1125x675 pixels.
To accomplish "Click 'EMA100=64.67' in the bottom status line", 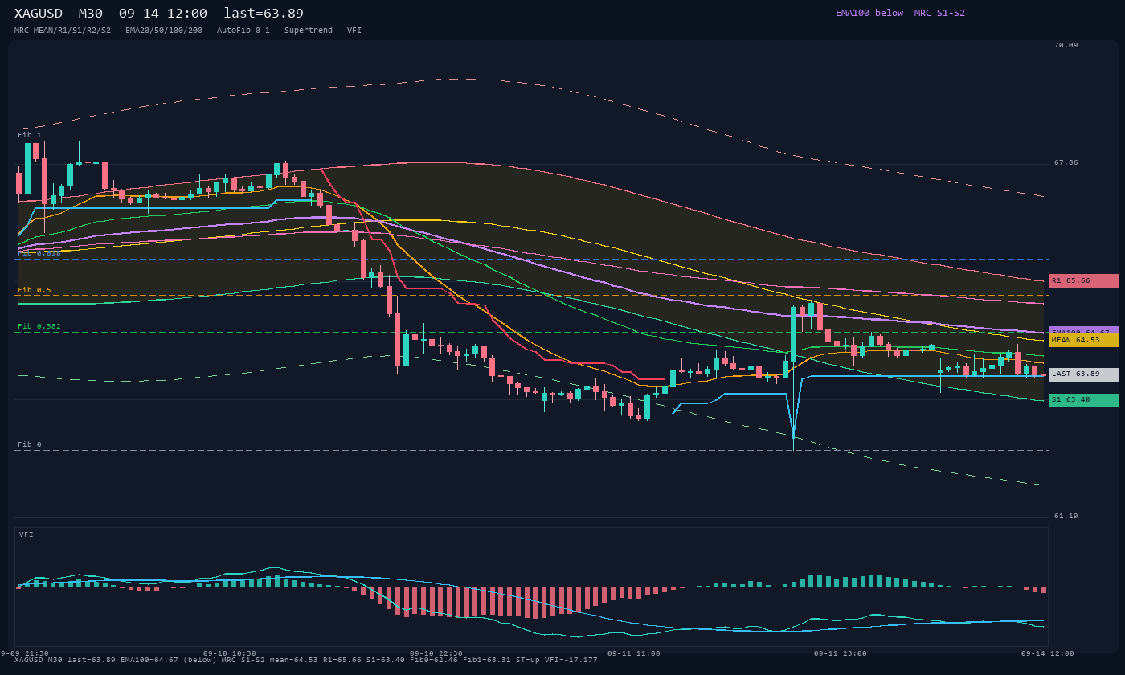I will coord(149,660).
